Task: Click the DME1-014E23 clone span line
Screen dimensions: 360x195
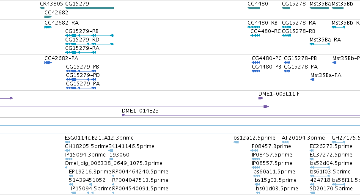Action: pos(241,115)
